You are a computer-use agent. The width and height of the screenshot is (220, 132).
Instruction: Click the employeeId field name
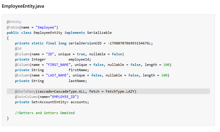pyautogui.click(x=79, y=59)
